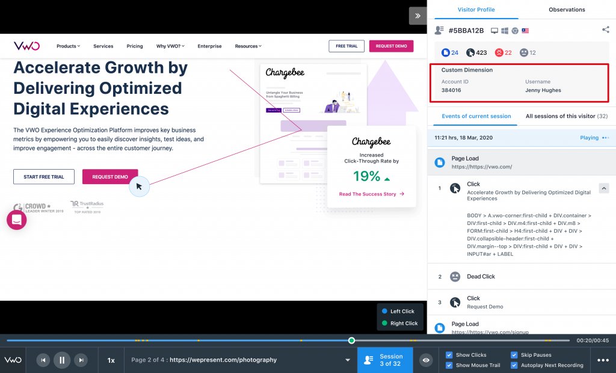Open the page URL dropdown arrow

point(348,360)
